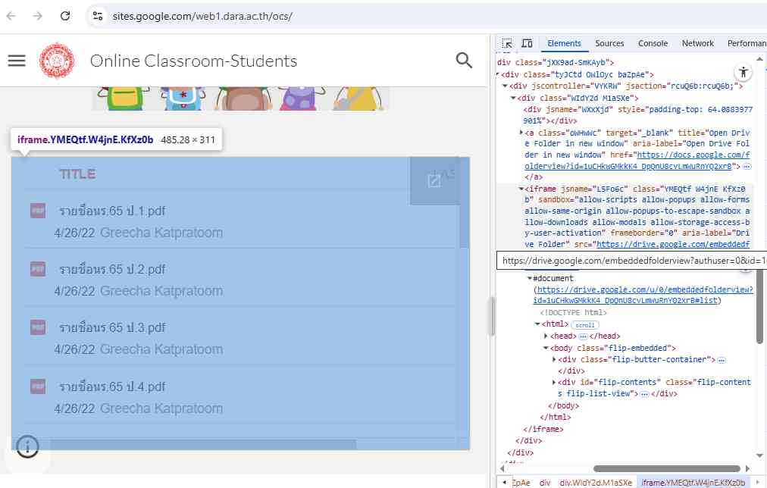Open Drive folder in new window icon
Viewport: 767px width, 488px height.
click(x=434, y=180)
